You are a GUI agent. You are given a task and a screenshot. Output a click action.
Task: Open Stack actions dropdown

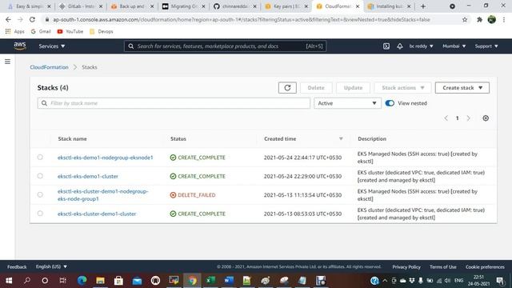tap(402, 87)
